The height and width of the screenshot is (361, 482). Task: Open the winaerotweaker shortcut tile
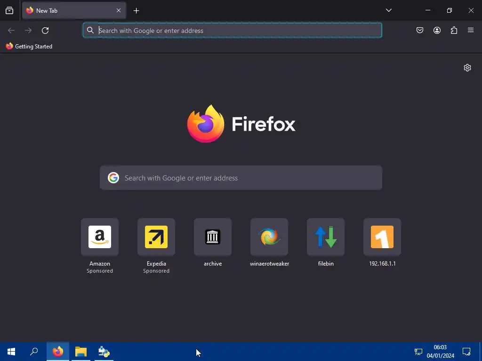pos(269,237)
